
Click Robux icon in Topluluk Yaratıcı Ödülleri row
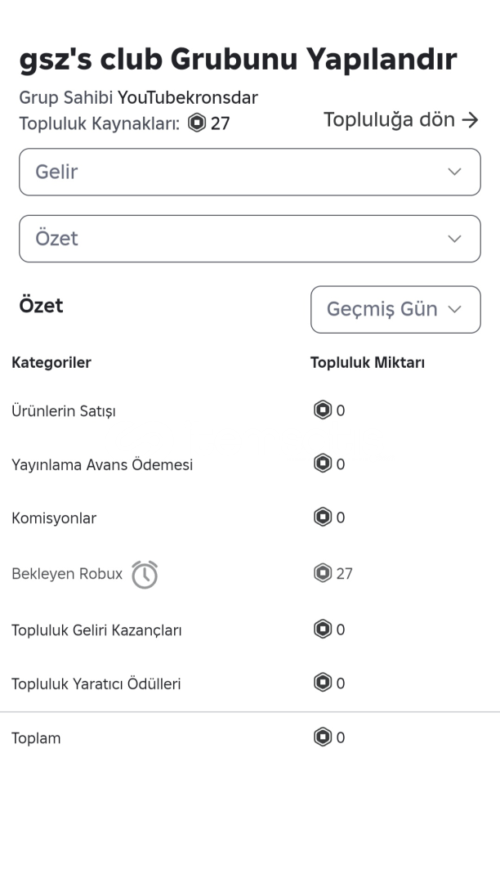pyautogui.click(x=323, y=684)
